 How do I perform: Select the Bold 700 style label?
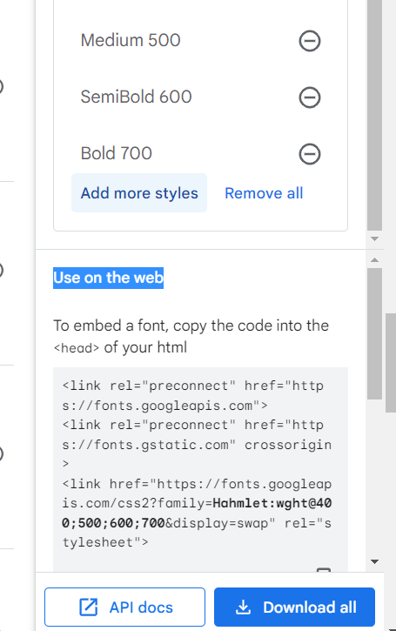click(117, 153)
